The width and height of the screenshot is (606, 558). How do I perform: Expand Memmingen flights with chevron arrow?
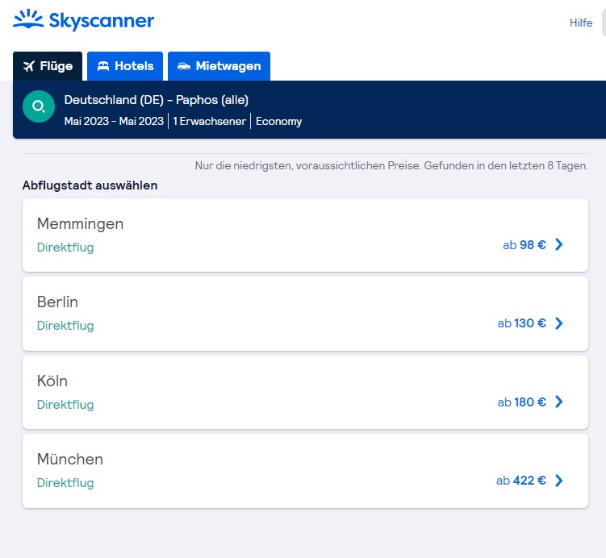[x=559, y=244]
